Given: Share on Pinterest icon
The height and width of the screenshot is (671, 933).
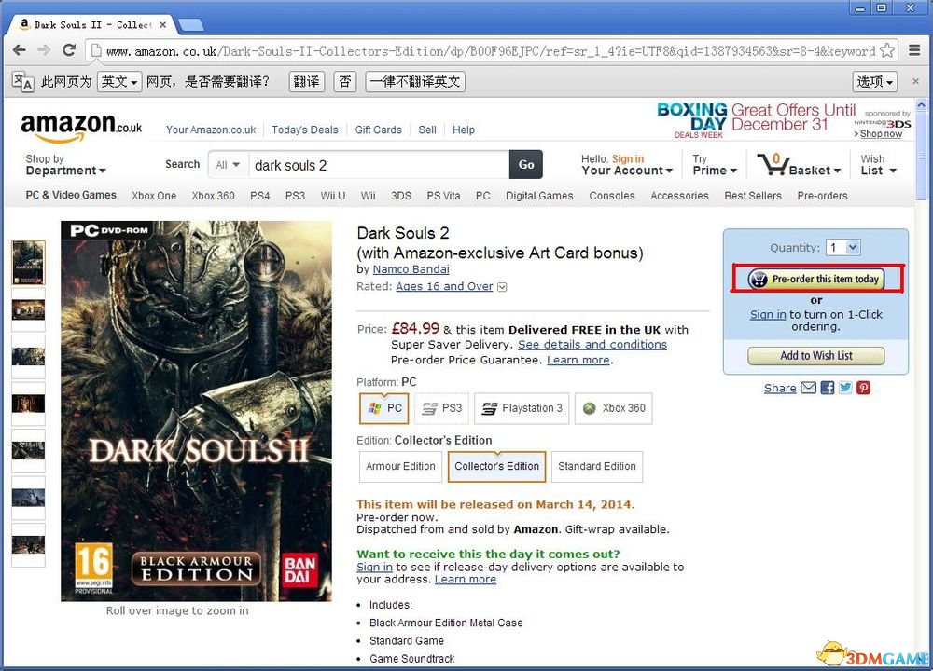Looking at the screenshot, I should coord(863,388).
